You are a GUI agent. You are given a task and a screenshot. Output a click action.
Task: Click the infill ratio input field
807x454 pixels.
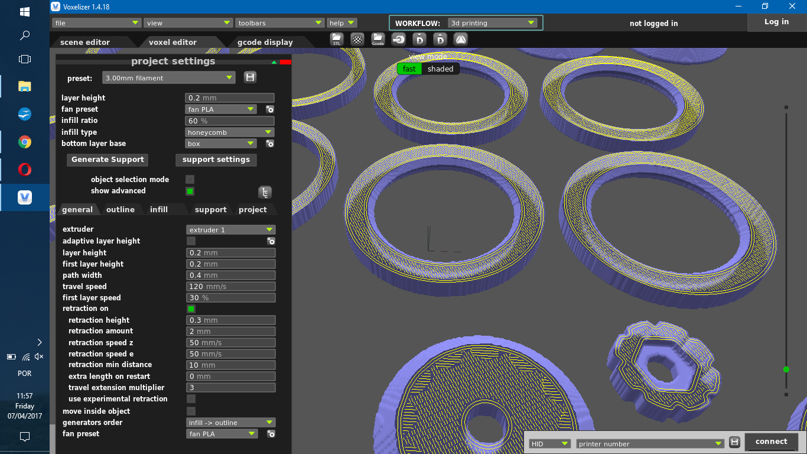(230, 121)
